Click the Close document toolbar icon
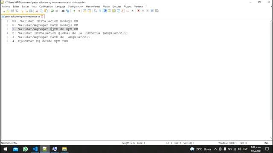The height and width of the screenshot is (153, 273). [x=22, y=11]
